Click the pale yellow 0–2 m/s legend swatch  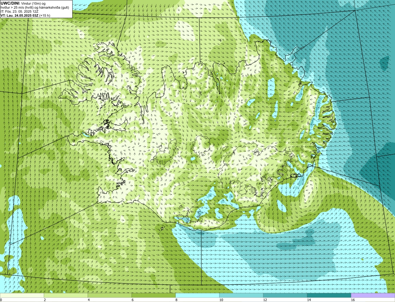coord(22,295)
